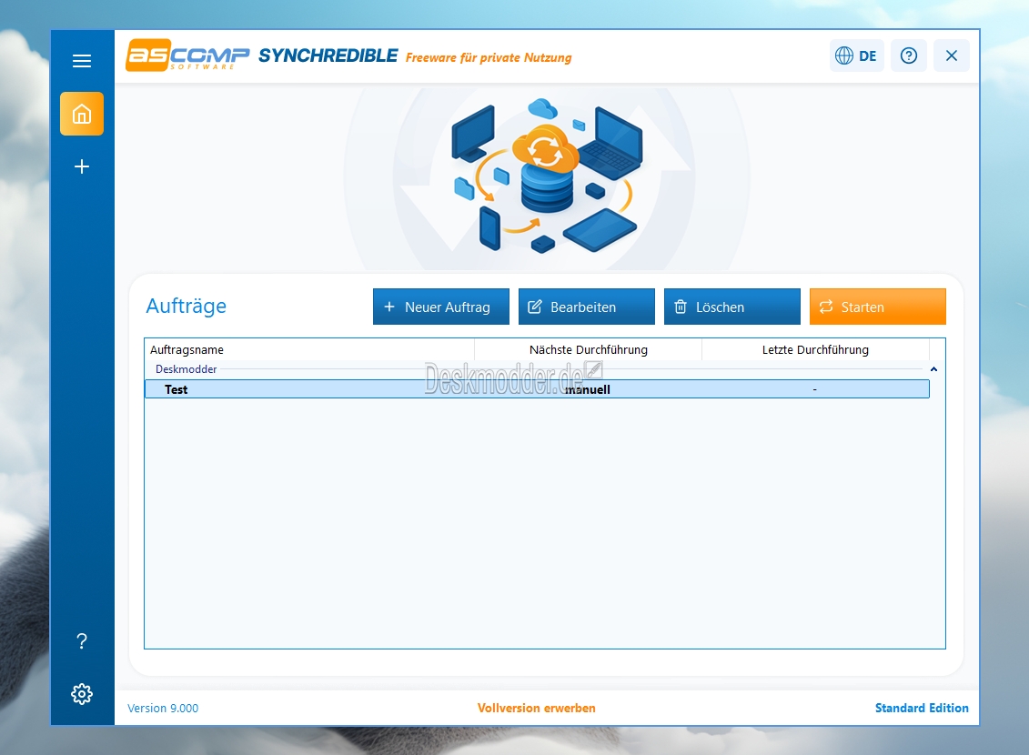Open settings gear in sidebar

[81, 694]
